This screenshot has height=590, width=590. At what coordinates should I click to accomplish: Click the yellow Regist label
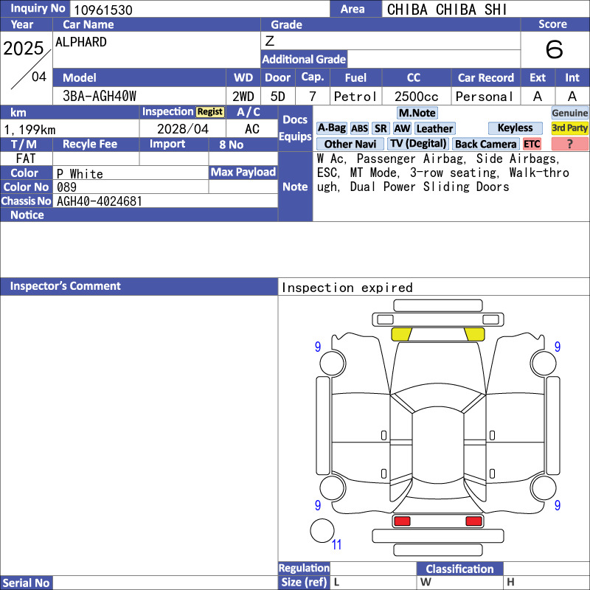click(x=210, y=112)
